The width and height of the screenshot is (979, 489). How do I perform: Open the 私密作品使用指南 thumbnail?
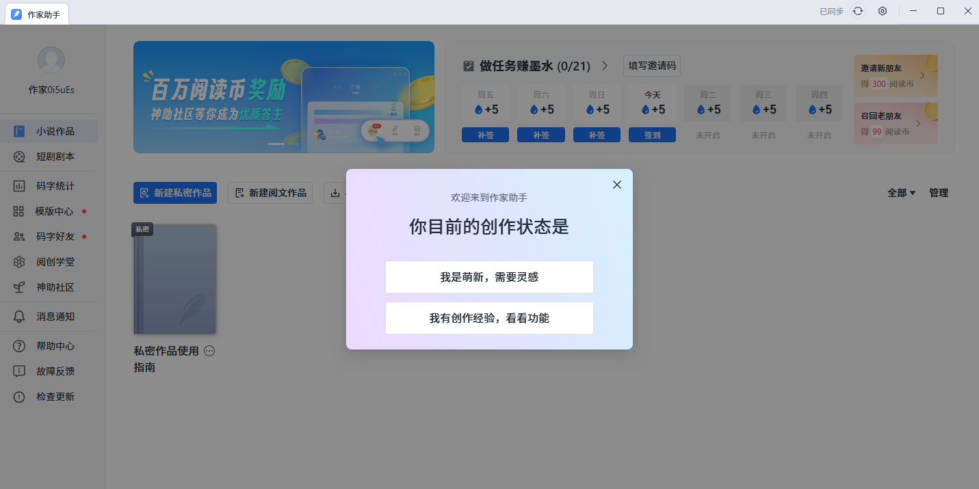175,278
